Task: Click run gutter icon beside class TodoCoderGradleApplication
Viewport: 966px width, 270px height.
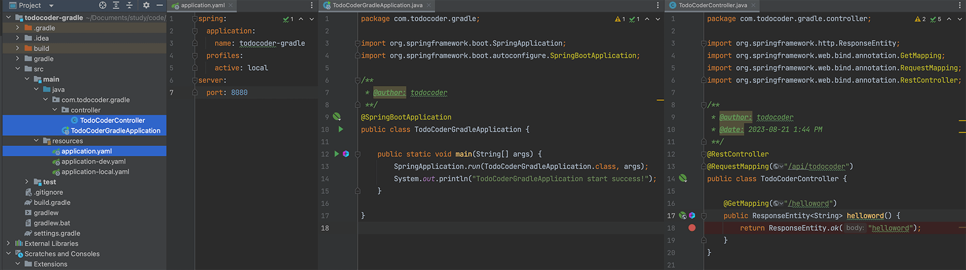Action: [x=341, y=129]
